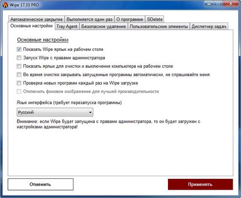
Task: Open Выполняется один раз tab
Action: point(90,19)
